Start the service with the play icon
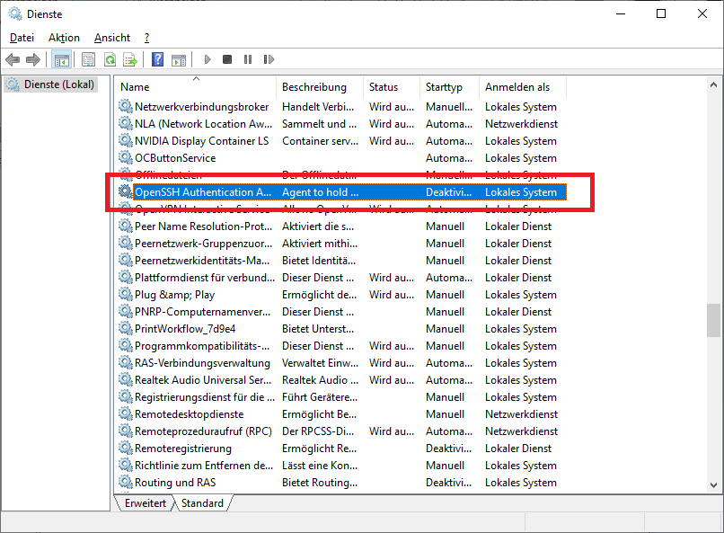The image size is (724, 533). tap(207, 60)
